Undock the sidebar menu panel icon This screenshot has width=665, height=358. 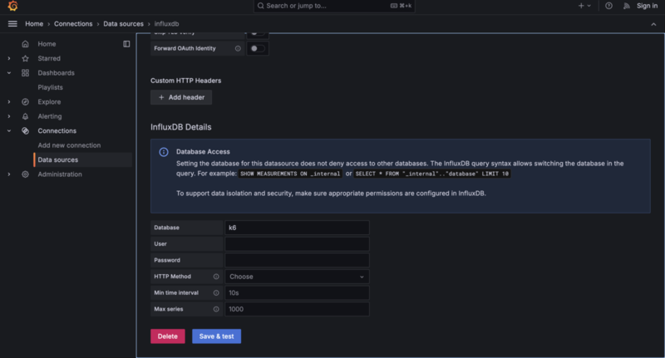click(126, 44)
